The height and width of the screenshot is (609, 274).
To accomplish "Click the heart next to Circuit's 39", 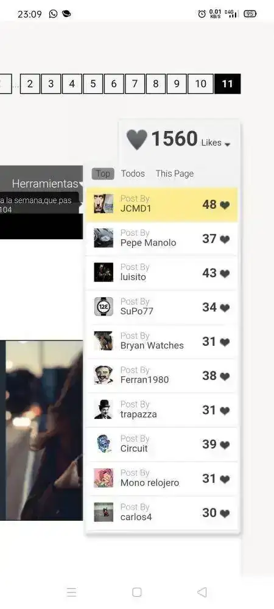I will [x=225, y=445].
